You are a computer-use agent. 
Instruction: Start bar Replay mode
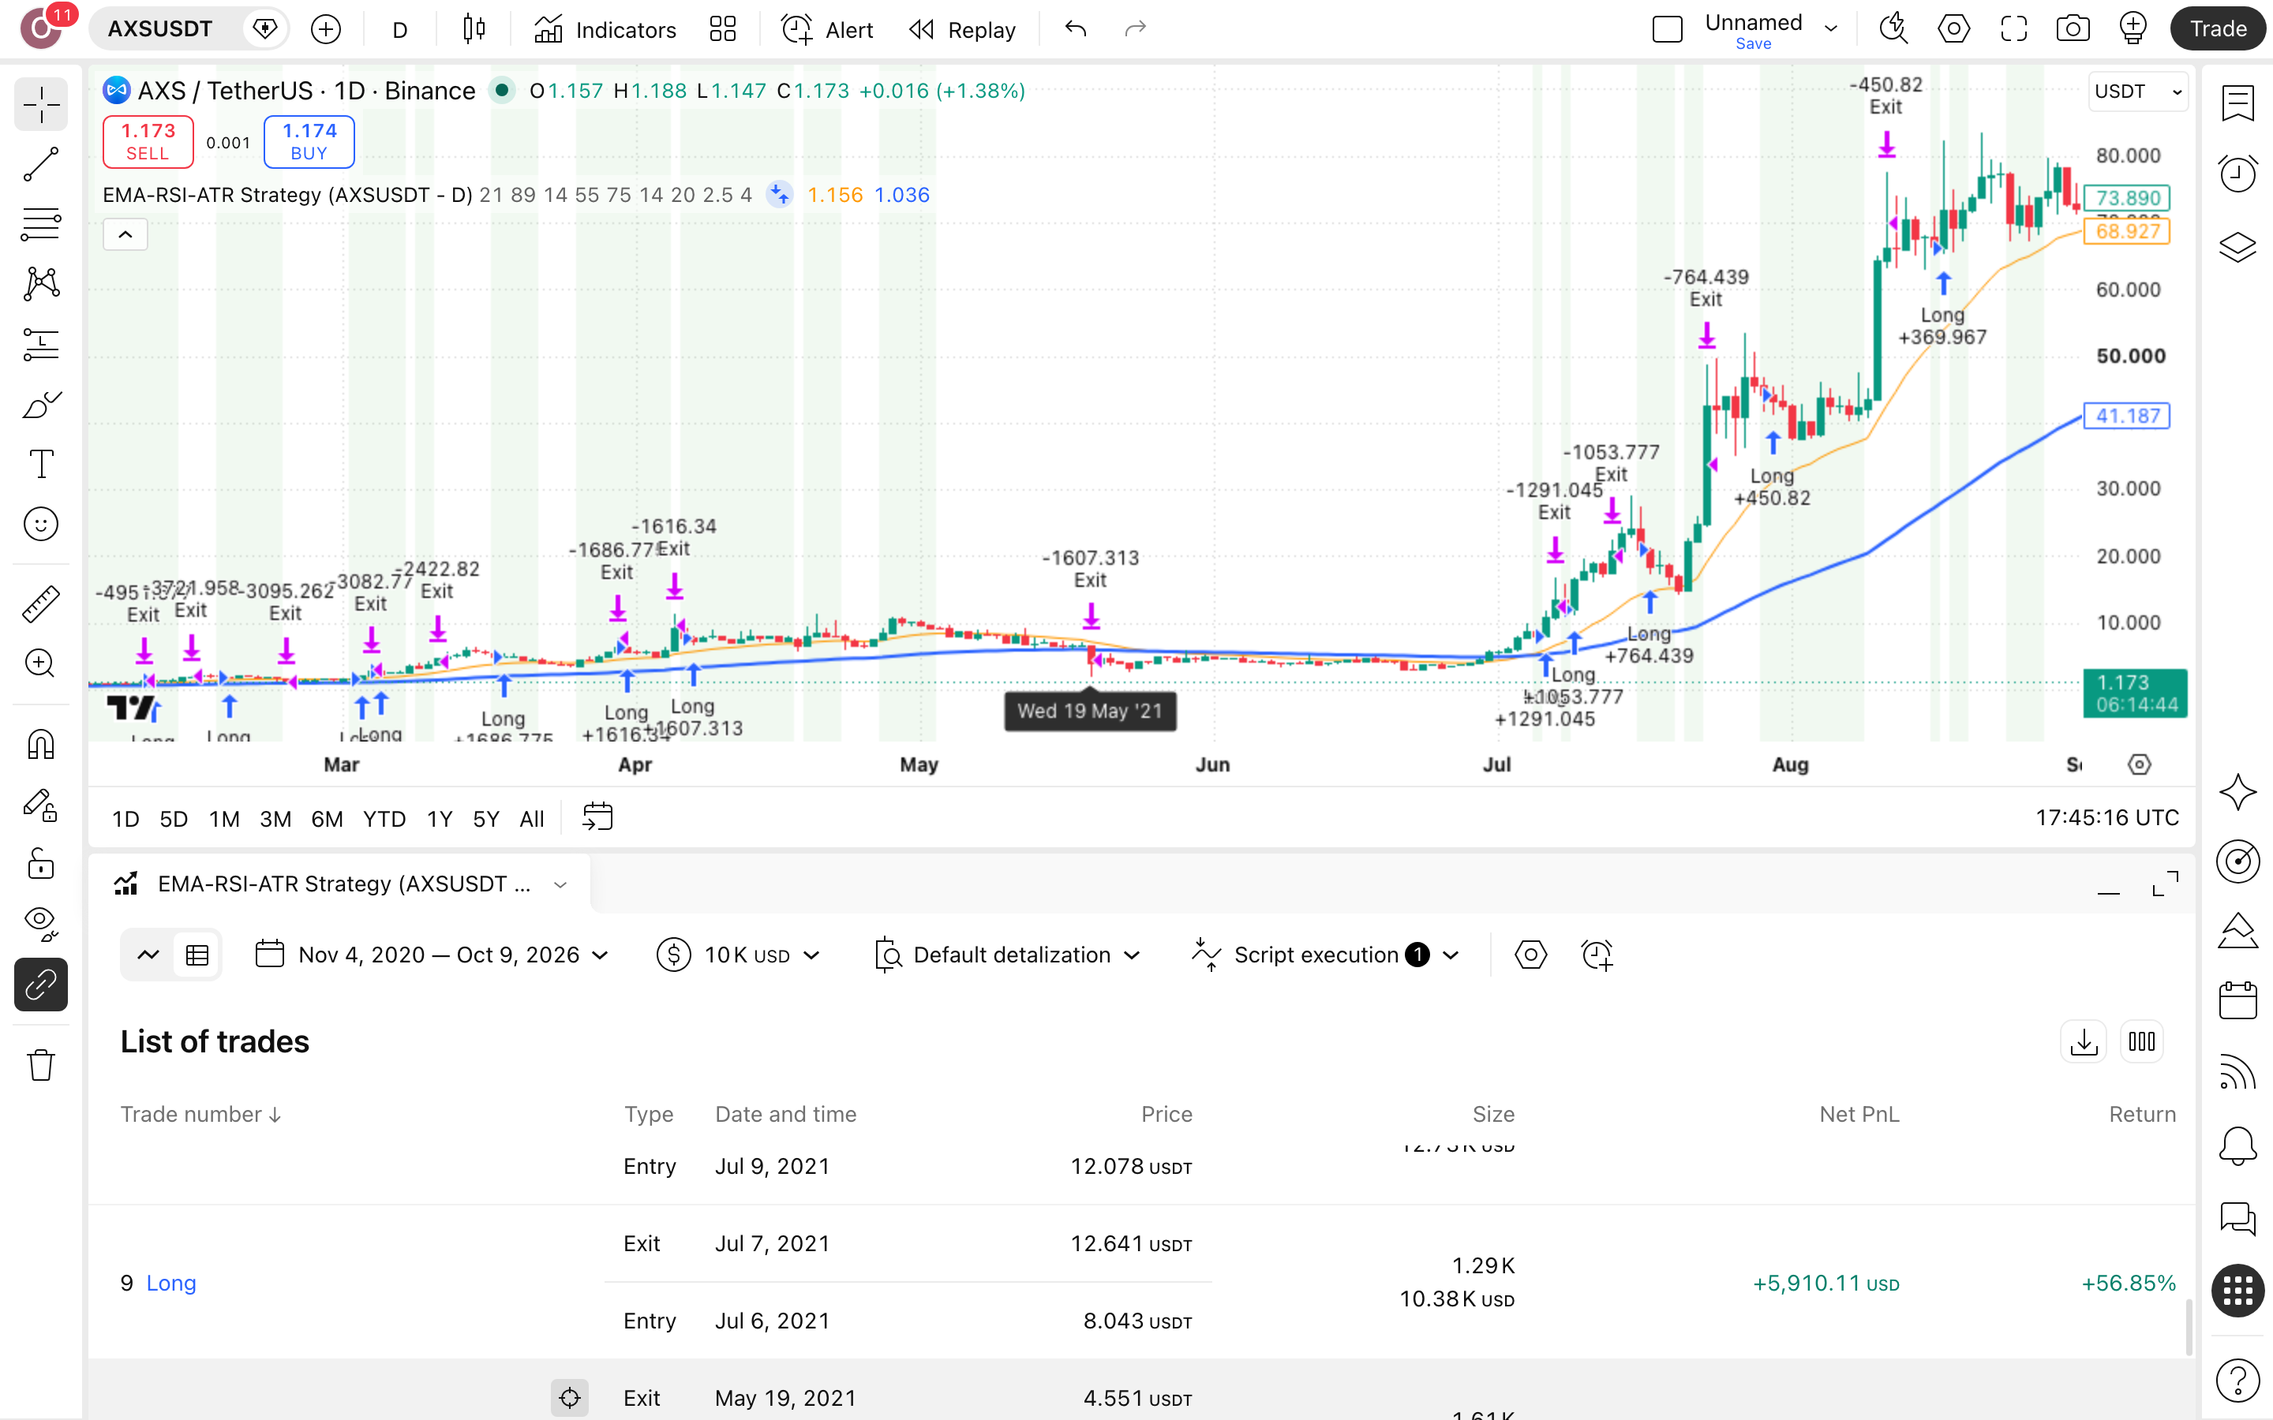coord(963,29)
